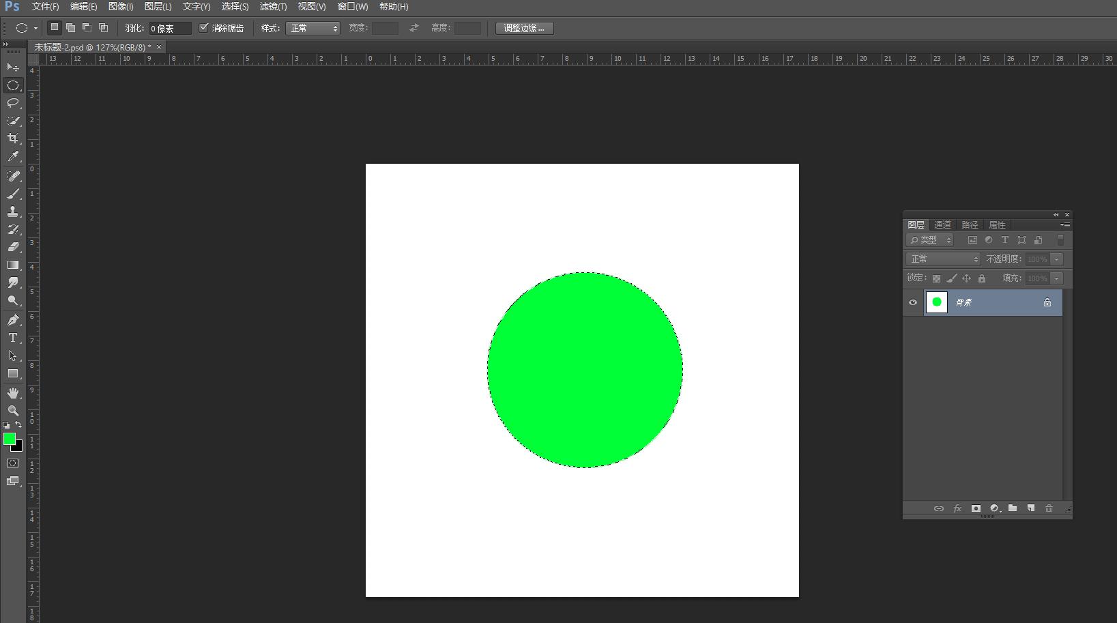Toggle the adjustment layers filter
This screenshot has width=1117, height=623.
click(989, 240)
